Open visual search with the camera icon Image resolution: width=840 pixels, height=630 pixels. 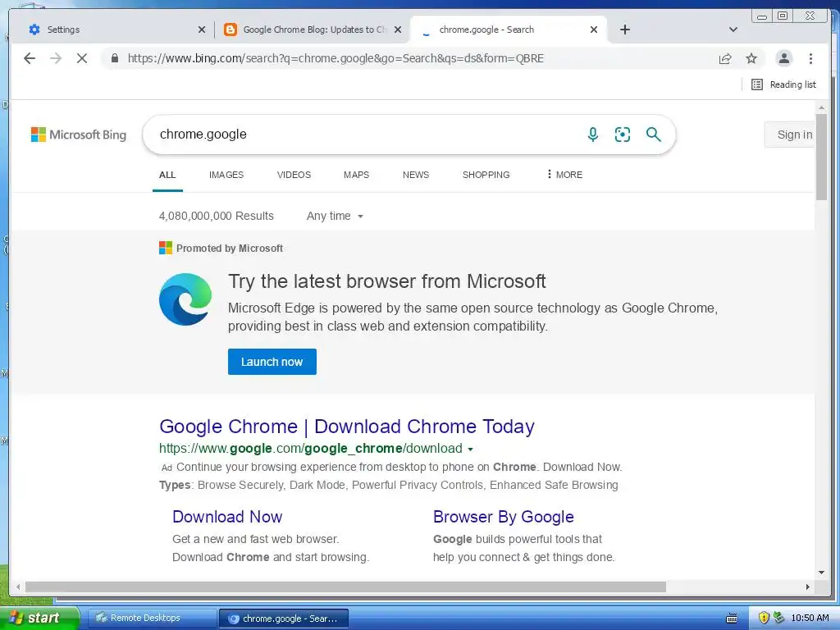(623, 135)
